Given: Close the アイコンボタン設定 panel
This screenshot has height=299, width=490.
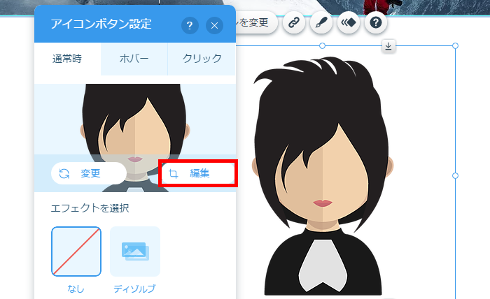Looking at the screenshot, I should tap(214, 25).
